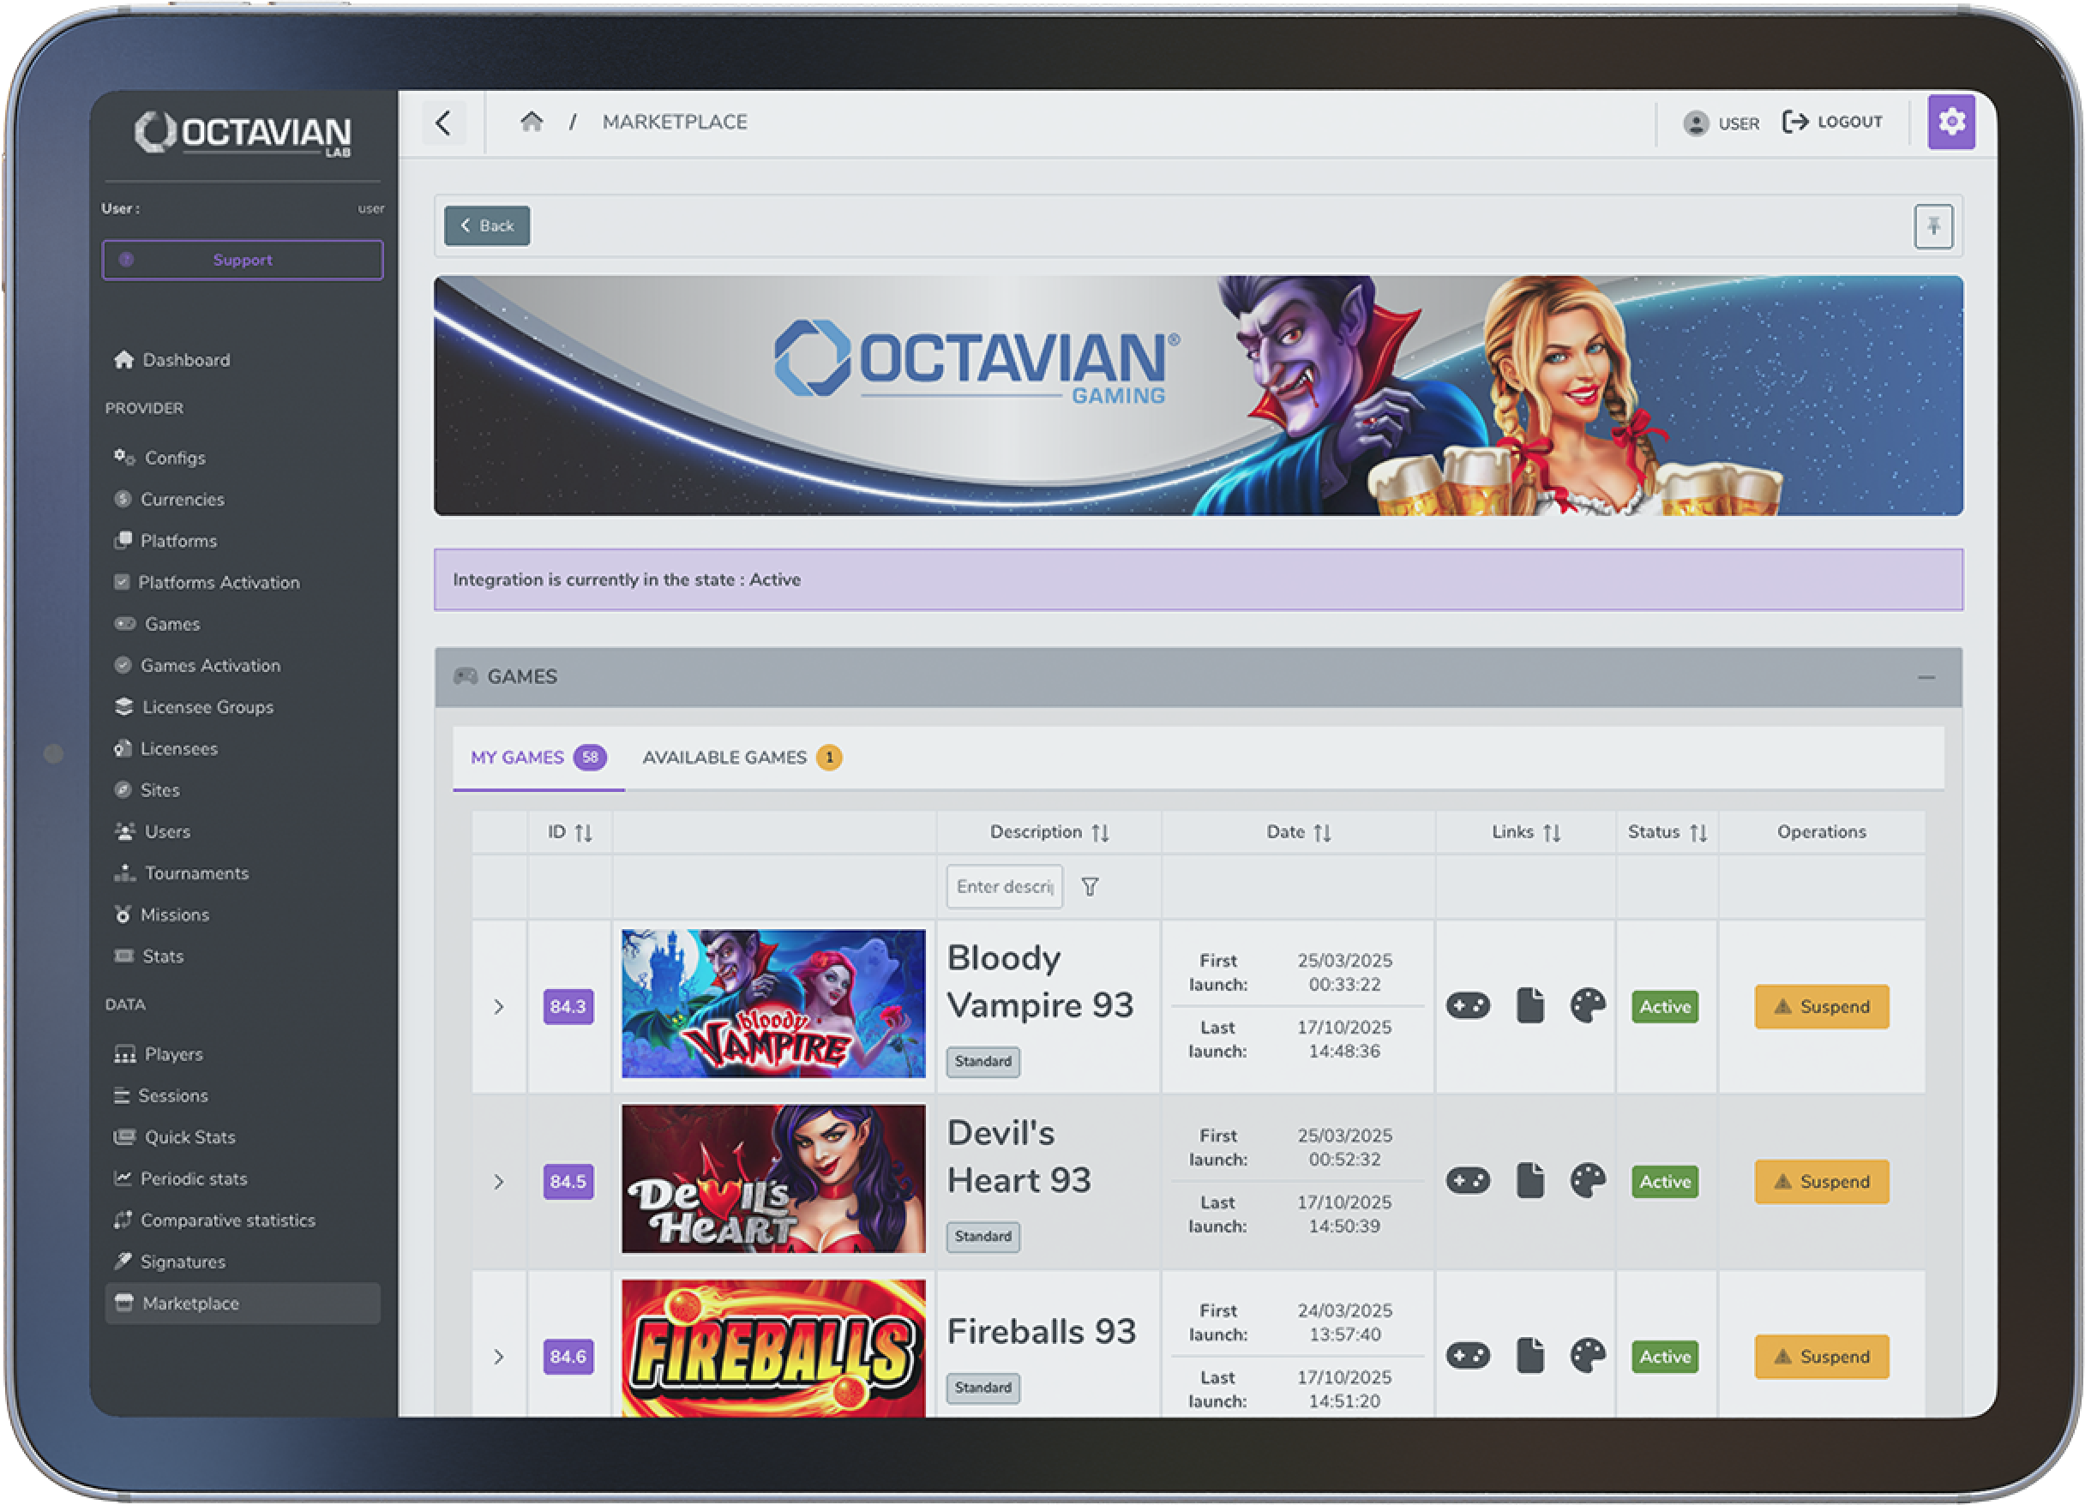Click the Bloody Vampire game thumbnail
Image resolution: width=2085 pixels, height=1505 pixels.
(773, 1004)
